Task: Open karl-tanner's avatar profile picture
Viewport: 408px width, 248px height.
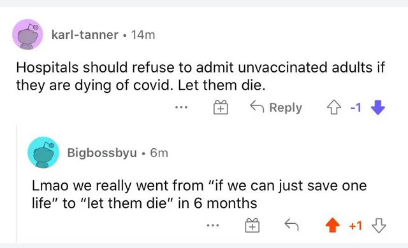Action: 27,34
